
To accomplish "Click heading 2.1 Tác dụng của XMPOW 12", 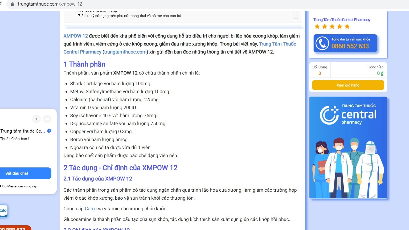I will coord(98,179).
